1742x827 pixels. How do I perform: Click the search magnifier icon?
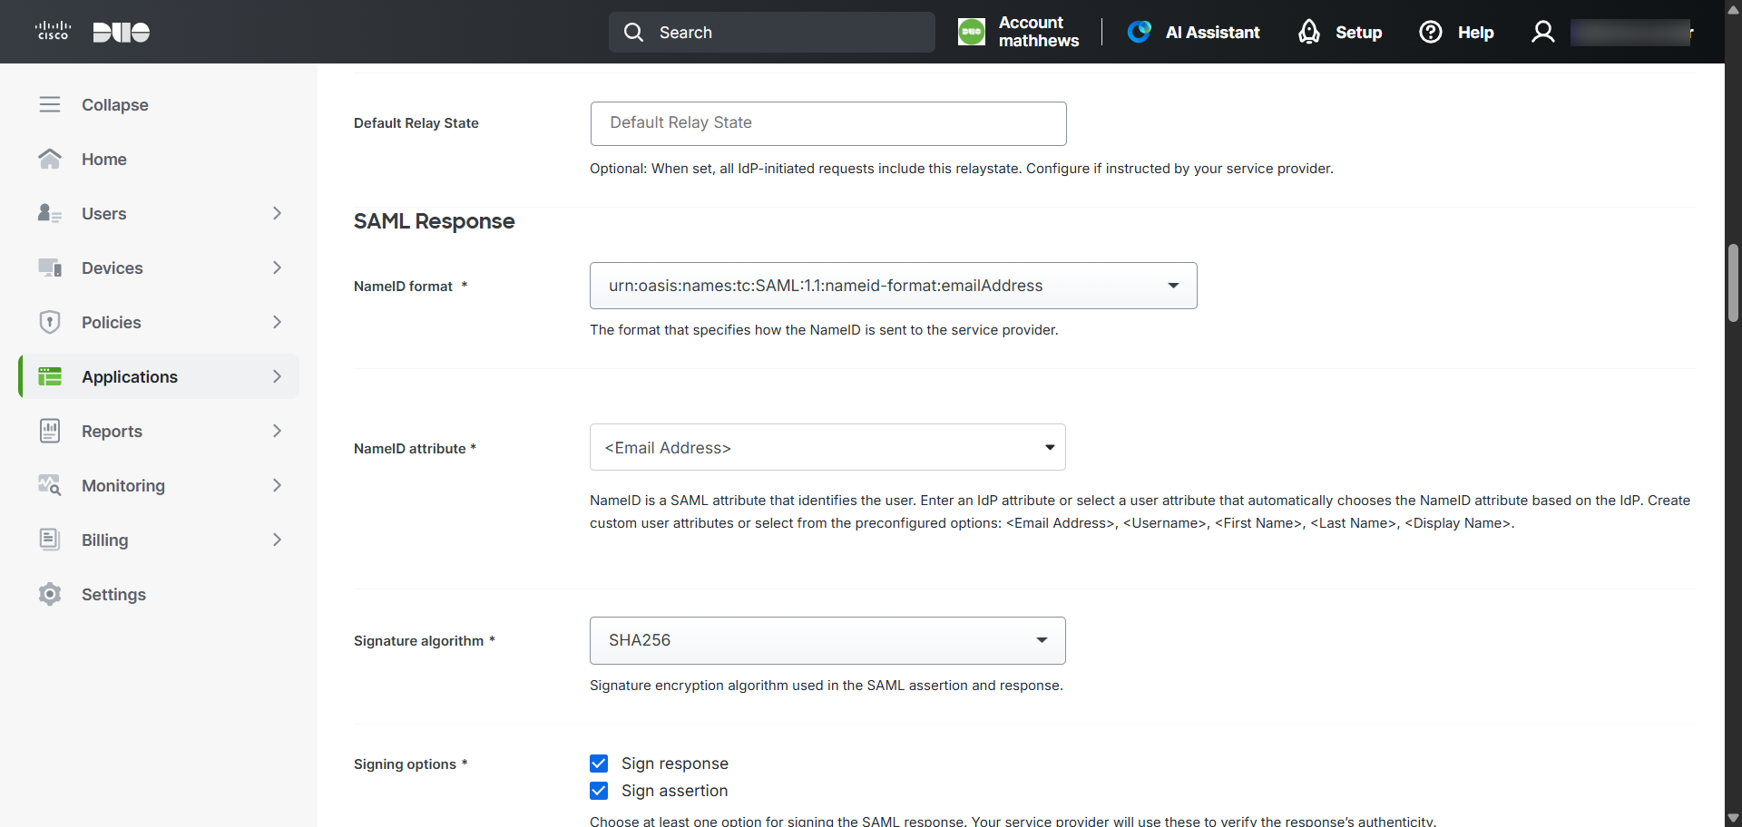tap(633, 33)
